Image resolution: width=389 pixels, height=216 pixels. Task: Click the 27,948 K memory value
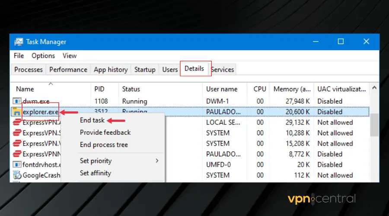297,101
